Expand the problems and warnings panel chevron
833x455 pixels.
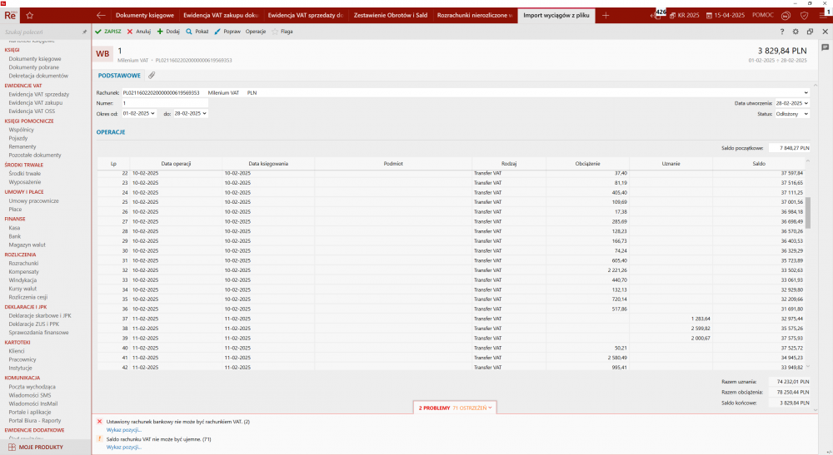(490, 408)
